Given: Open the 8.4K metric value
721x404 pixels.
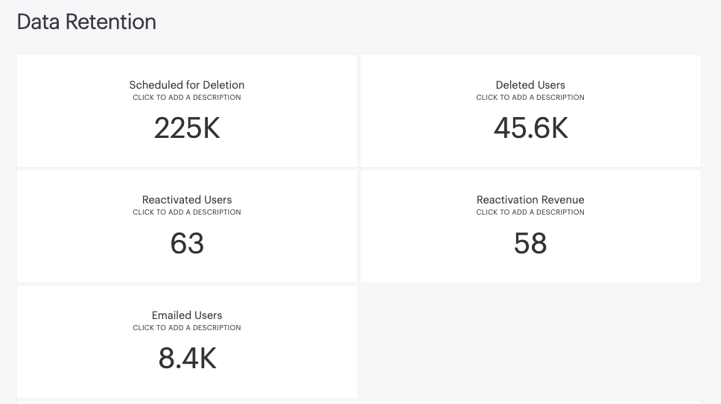Looking at the screenshot, I should [x=187, y=359].
